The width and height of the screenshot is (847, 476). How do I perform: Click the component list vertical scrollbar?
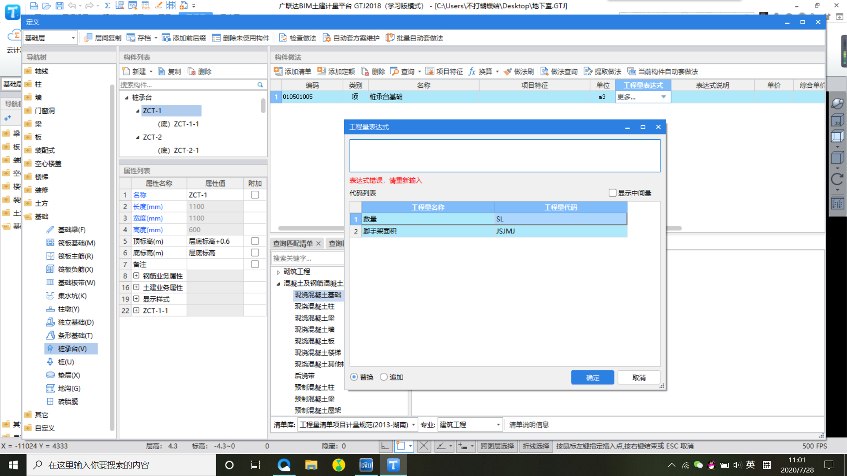(x=263, y=106)
